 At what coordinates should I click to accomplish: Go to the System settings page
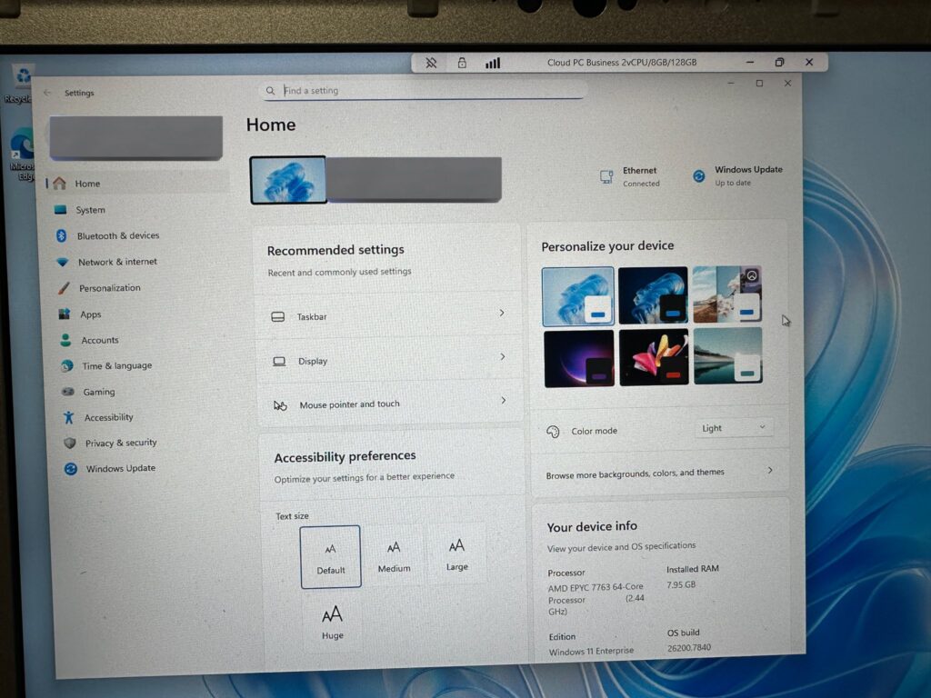pyautogui.click(x=90, y=210)
